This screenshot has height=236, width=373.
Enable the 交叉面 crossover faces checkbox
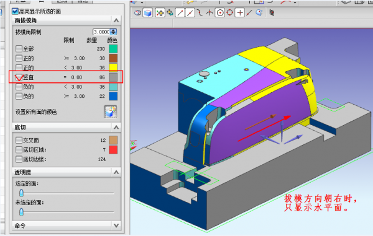19,140
